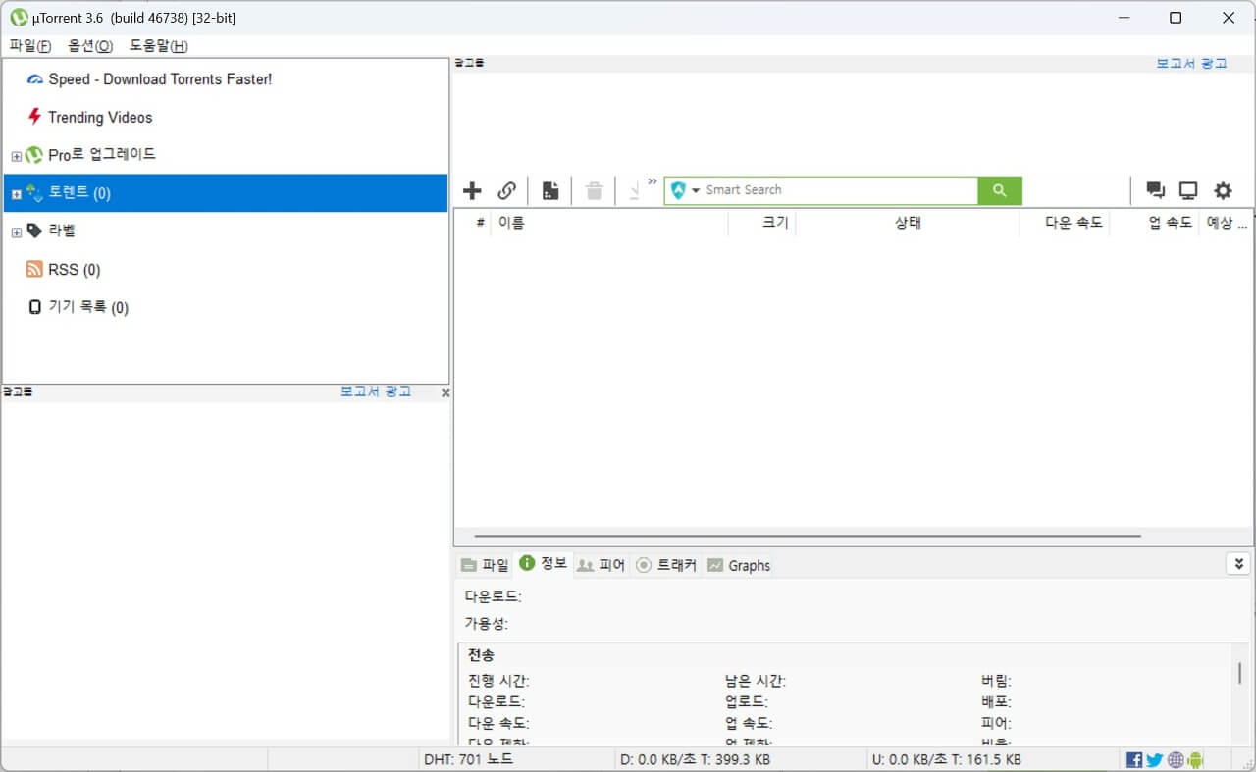Open preferences with the gear icon

click(1223, 191)
